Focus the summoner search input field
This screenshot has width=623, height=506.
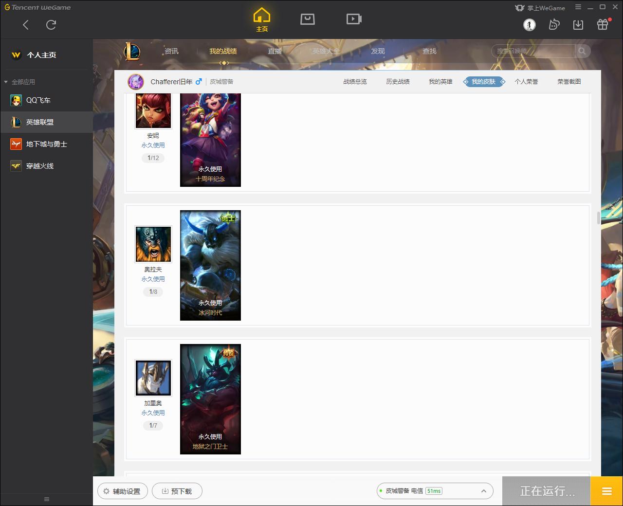pos(533,51)
